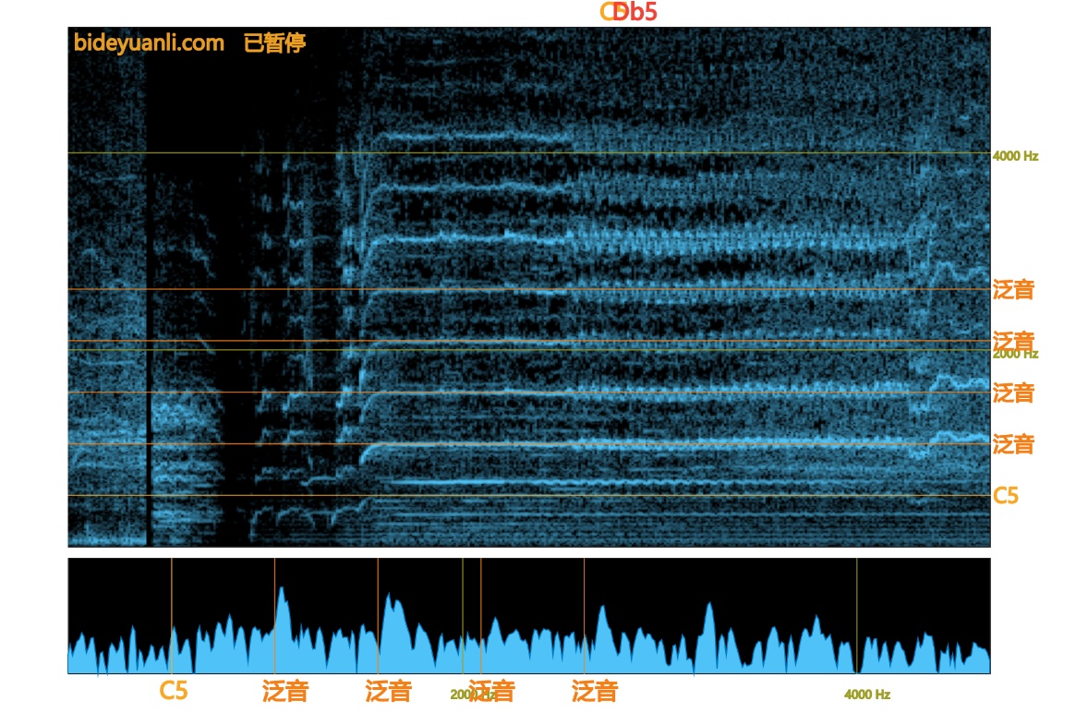Image resolution: width=1088 pixels, height=713 pixels.
Task: Click the bideyuanli.com site label
Action: coord(150,43)
